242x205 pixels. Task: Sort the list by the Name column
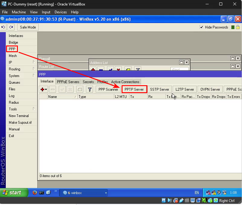coord(62,97)
